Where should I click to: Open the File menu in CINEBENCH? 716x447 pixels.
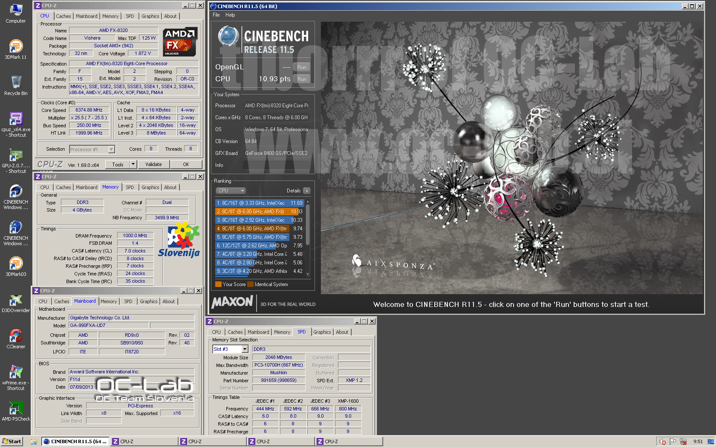(x=216, y=14)
